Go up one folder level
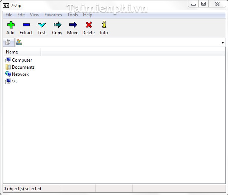Viewport: 228px width, 195px height. [8, 42]
